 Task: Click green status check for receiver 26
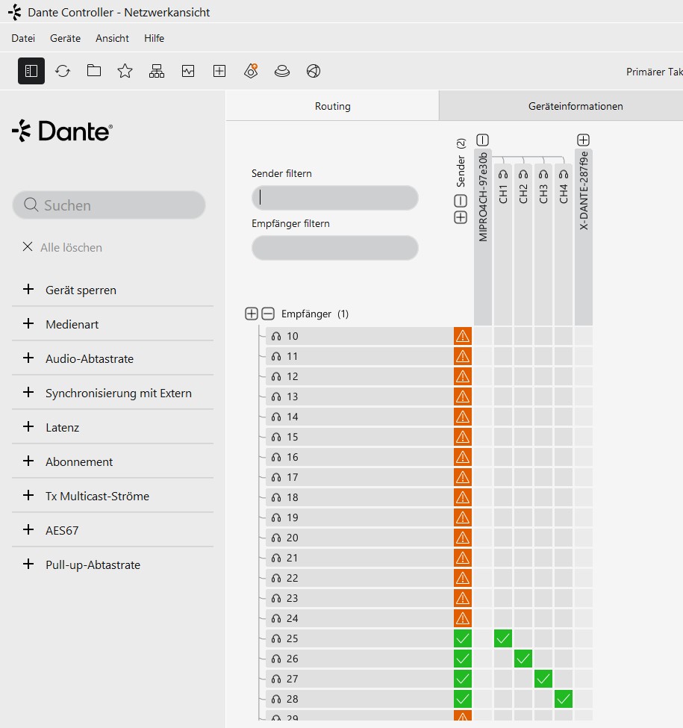(463, 659)
